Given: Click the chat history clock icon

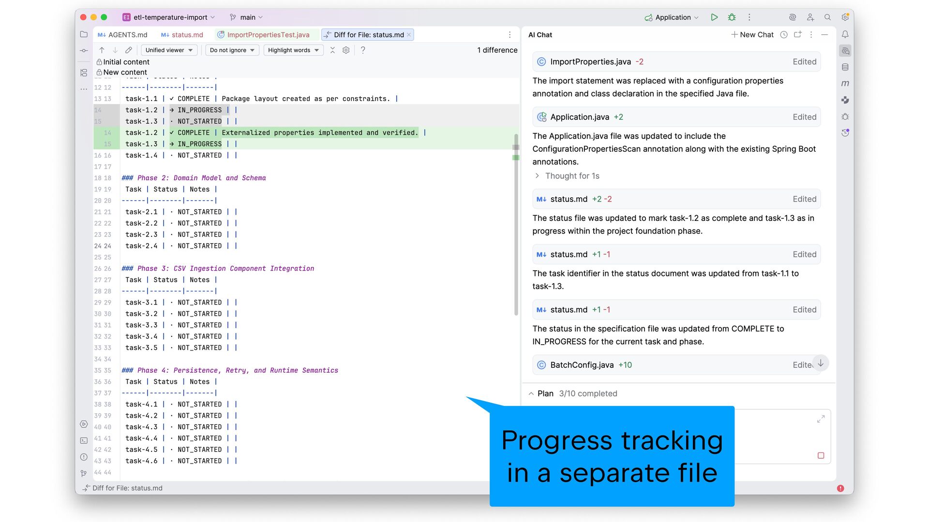Looking at the screenshot, I should 784,35.
